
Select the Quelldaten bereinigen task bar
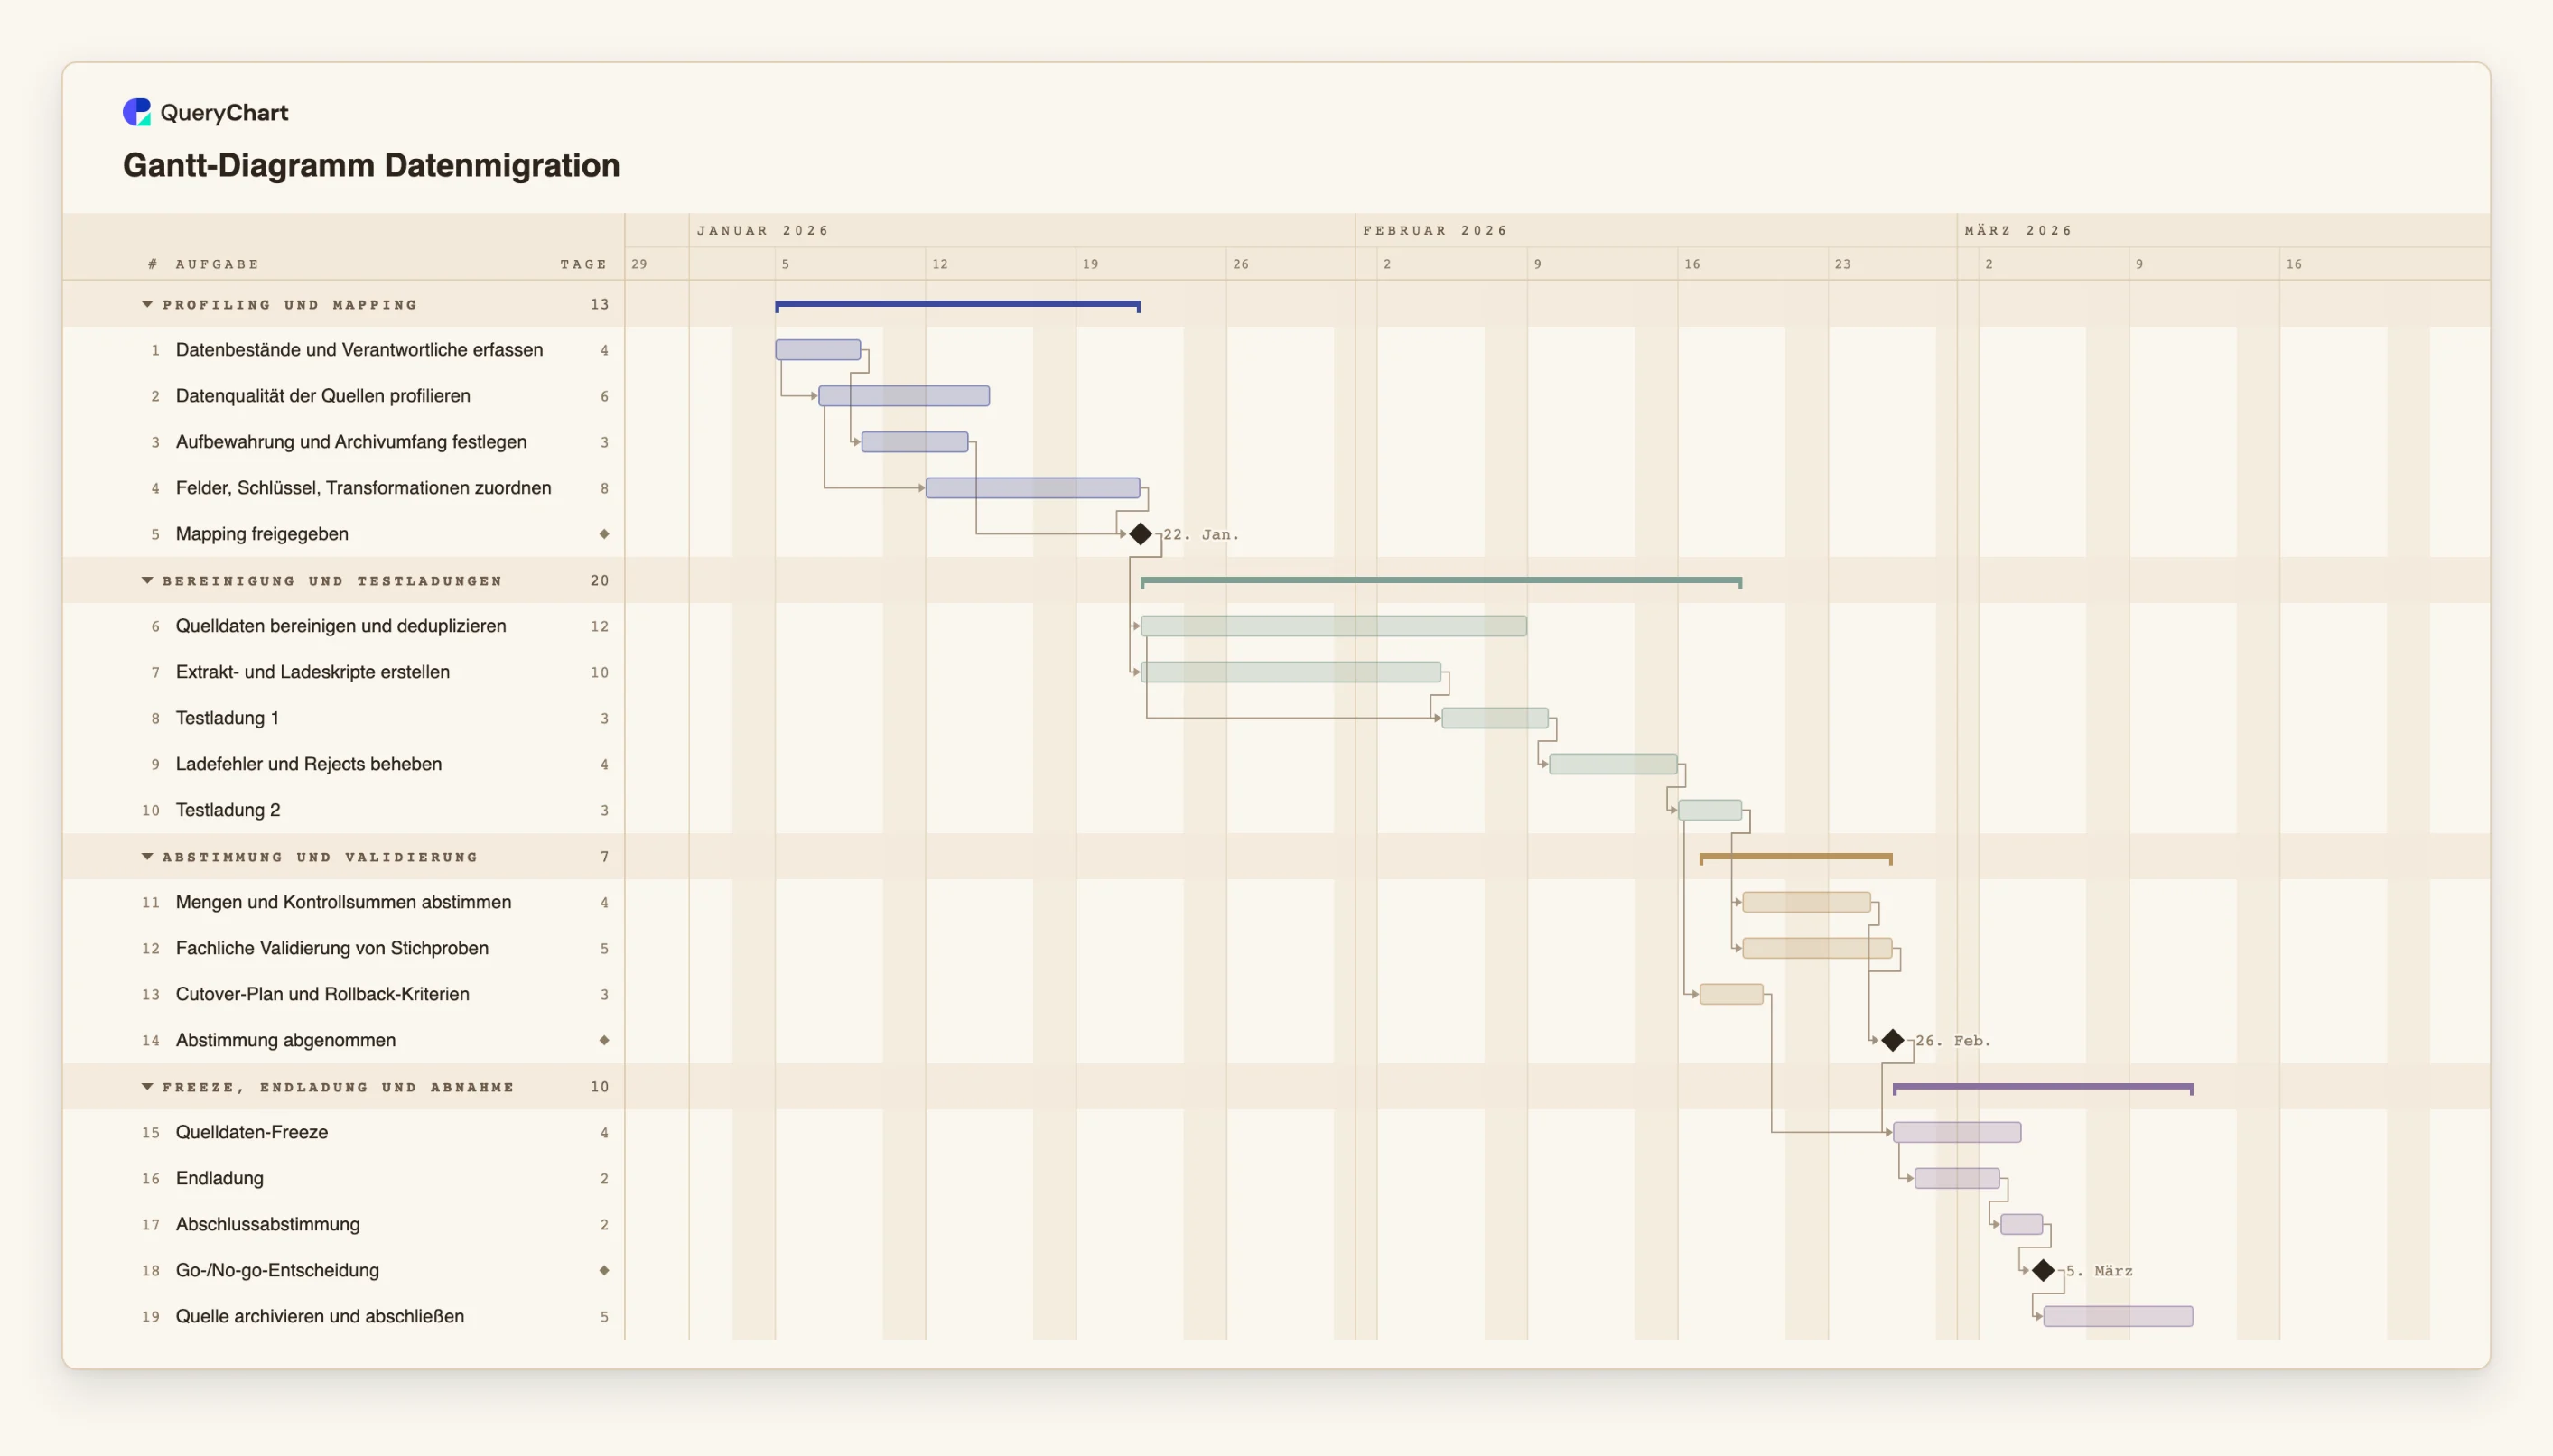click(1334, 626)
